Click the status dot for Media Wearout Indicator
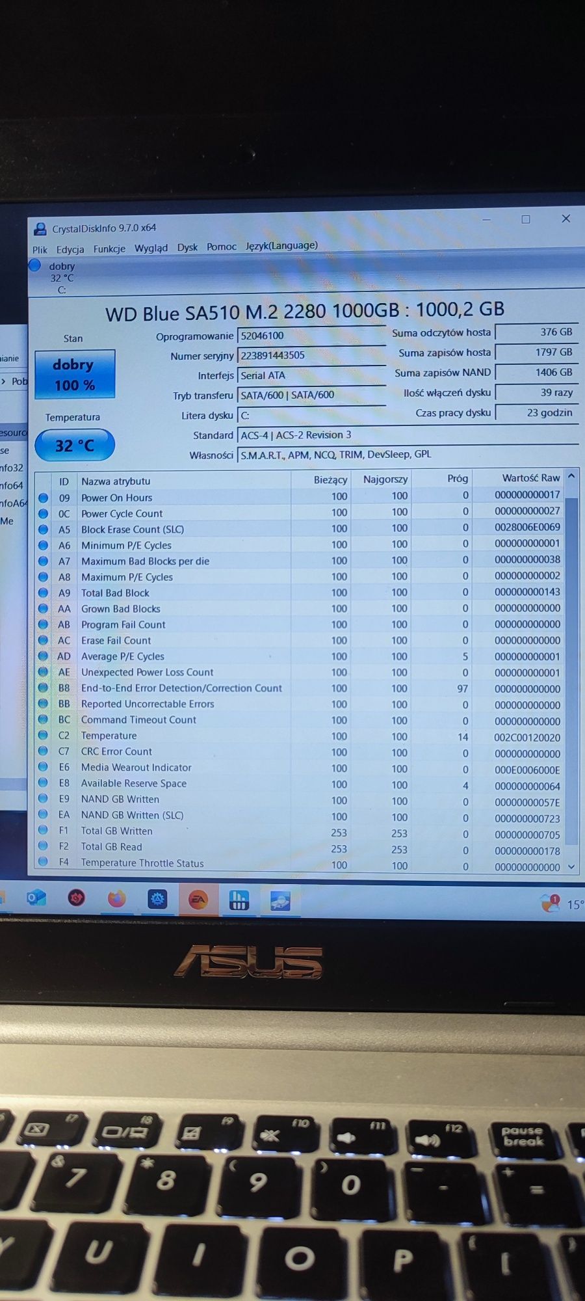The image size is (585, 1301). pyautogui.click(x=43, y=768)
